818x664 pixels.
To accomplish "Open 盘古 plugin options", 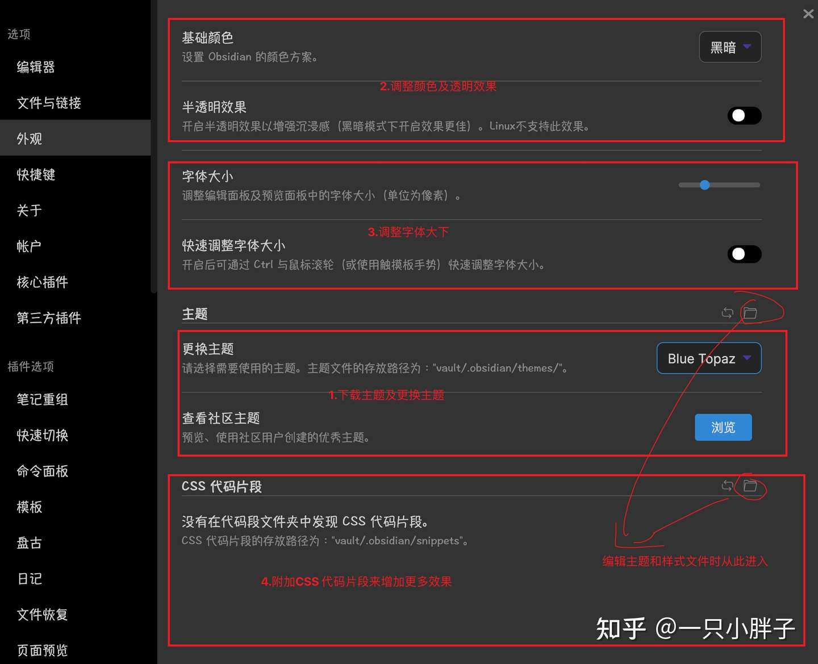I will (x=76, y=542).
